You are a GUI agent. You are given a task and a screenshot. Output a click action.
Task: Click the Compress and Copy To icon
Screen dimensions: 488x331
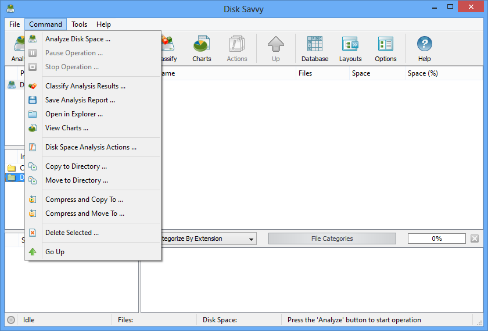tap(33, 200)
